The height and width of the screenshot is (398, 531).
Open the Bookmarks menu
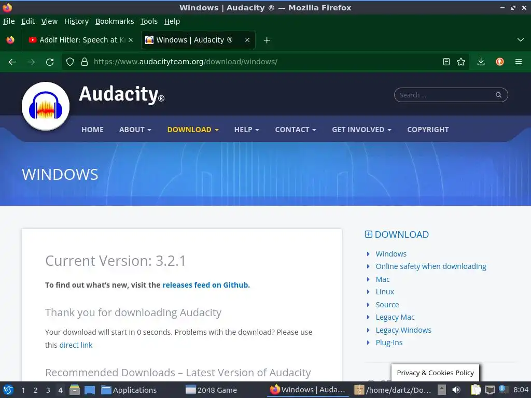(115, 21)
